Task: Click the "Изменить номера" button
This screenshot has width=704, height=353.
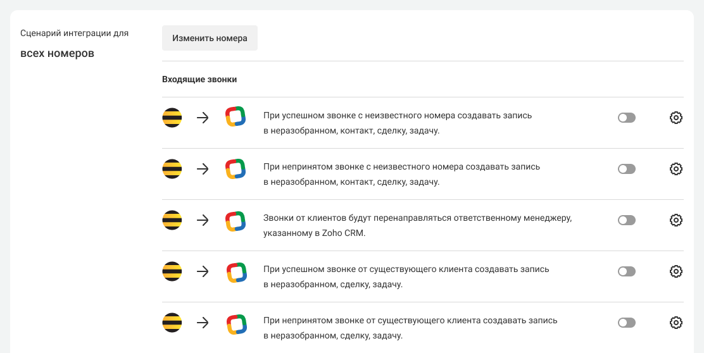Action: pyautogui.click(x=210, y=38)
